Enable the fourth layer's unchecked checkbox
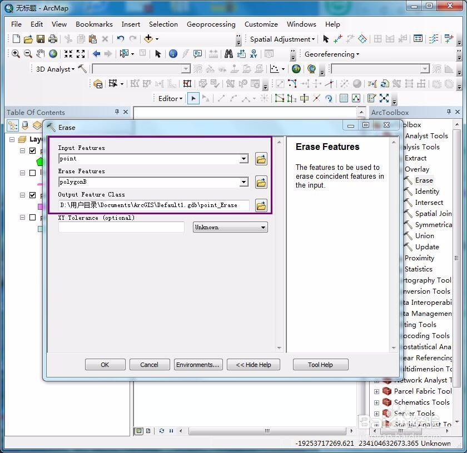Image resolution: width=467 pixels, height=453 pixels. click(x=32, y=218)
